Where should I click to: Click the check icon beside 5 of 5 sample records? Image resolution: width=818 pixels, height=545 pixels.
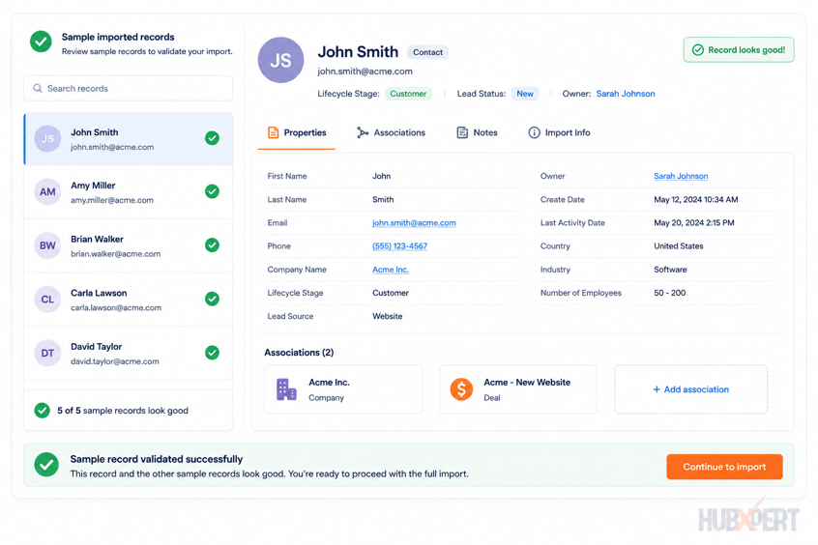click(43, 411)
